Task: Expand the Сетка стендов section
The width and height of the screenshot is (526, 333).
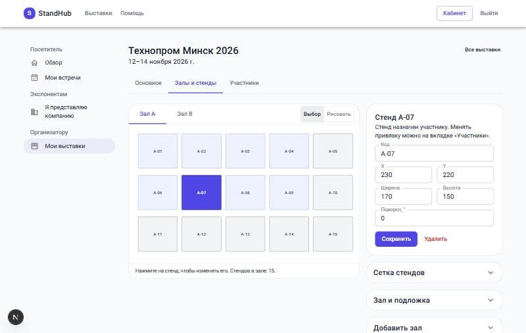Action: (435, 272)
